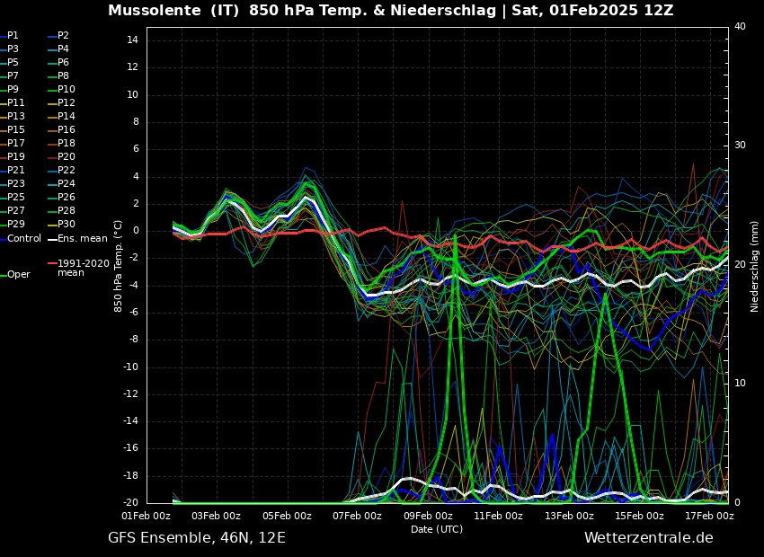Click the 850 hPa Temp. (°C) axis label
The width and height of the screenshot is (764, 557).
119,266
